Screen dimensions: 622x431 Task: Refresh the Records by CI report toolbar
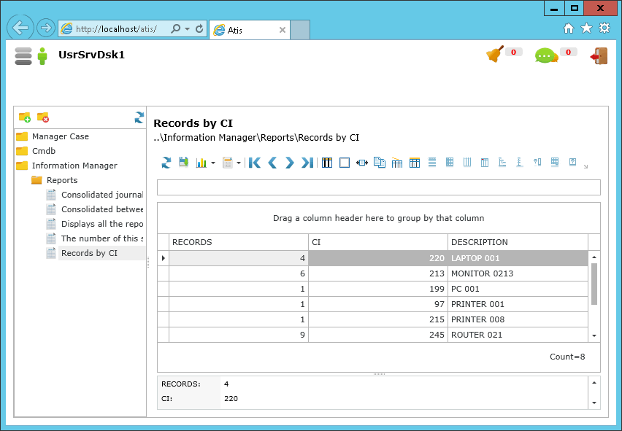[x=166, y=163]
